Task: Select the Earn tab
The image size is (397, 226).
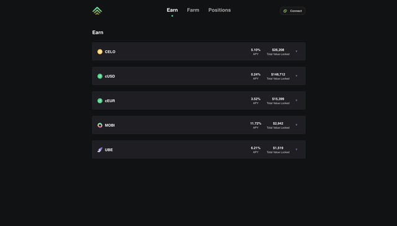Action: (172, 10)
